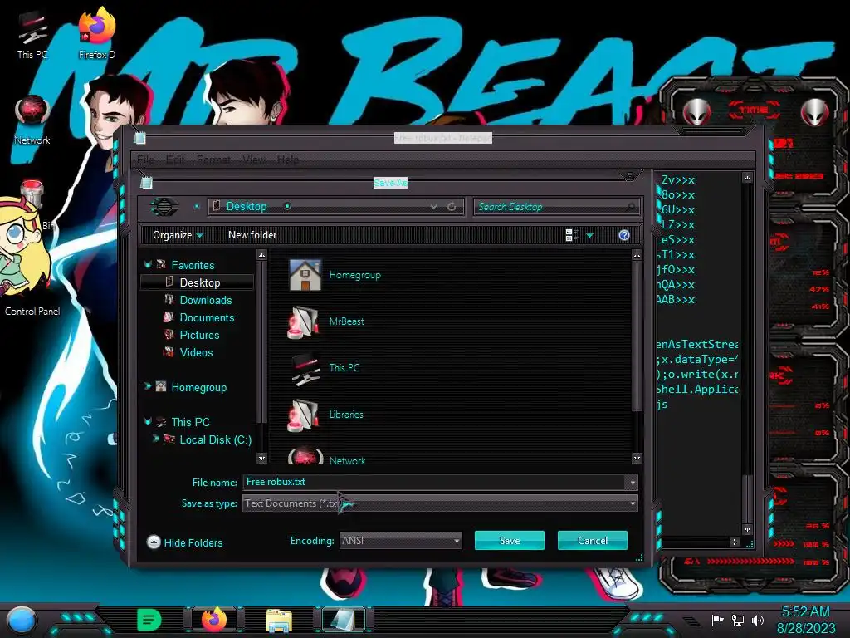Open the File name dropdown arrow

click(x=632, y=483)
